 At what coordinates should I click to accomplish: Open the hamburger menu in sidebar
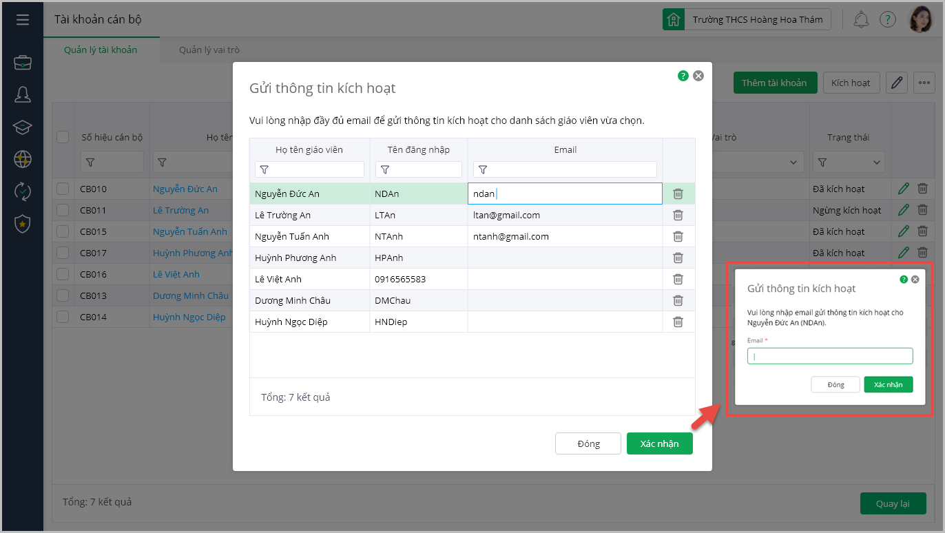pyautogui.click(x=23, y=19)
